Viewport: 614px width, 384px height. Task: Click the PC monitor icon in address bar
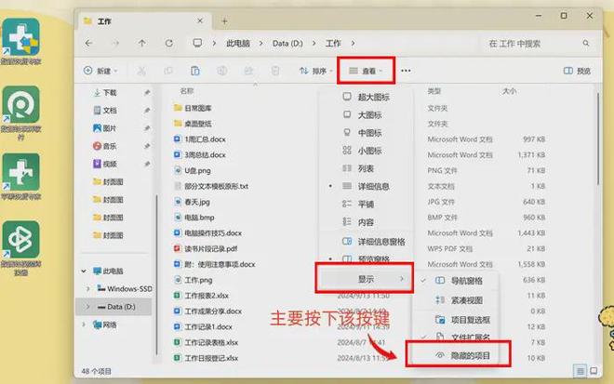point(197,43)
